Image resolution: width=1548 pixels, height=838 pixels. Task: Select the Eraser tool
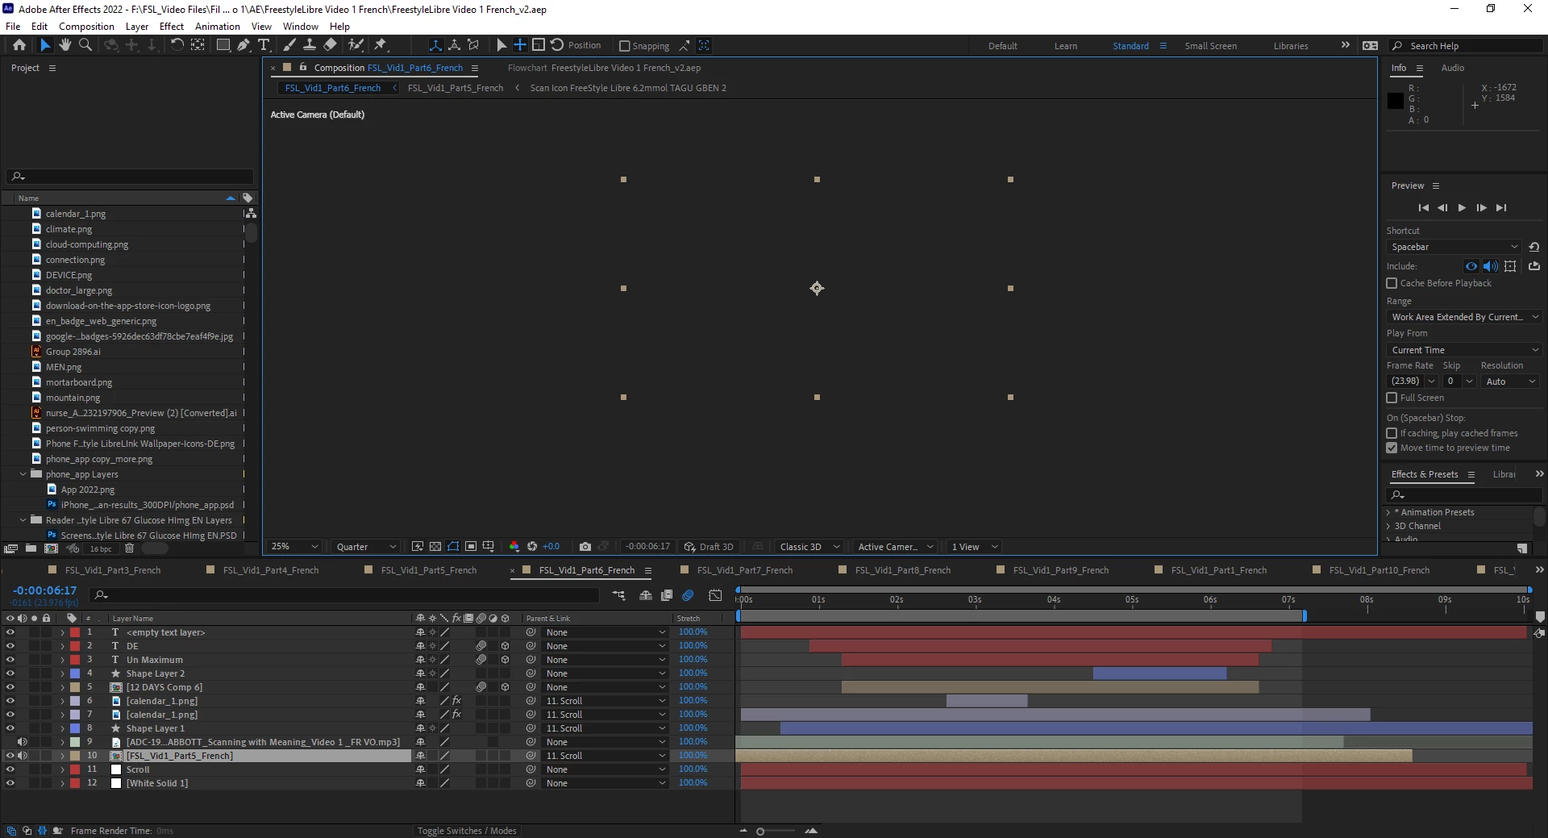330,45
